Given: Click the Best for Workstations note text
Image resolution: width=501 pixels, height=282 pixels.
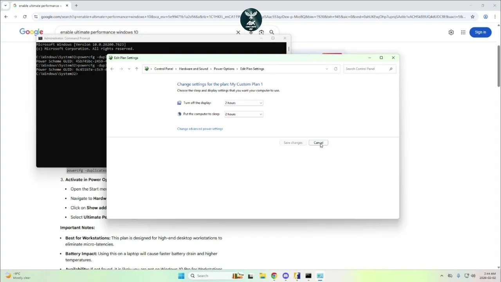Looking at the screenshot, I should click(144, 241).
